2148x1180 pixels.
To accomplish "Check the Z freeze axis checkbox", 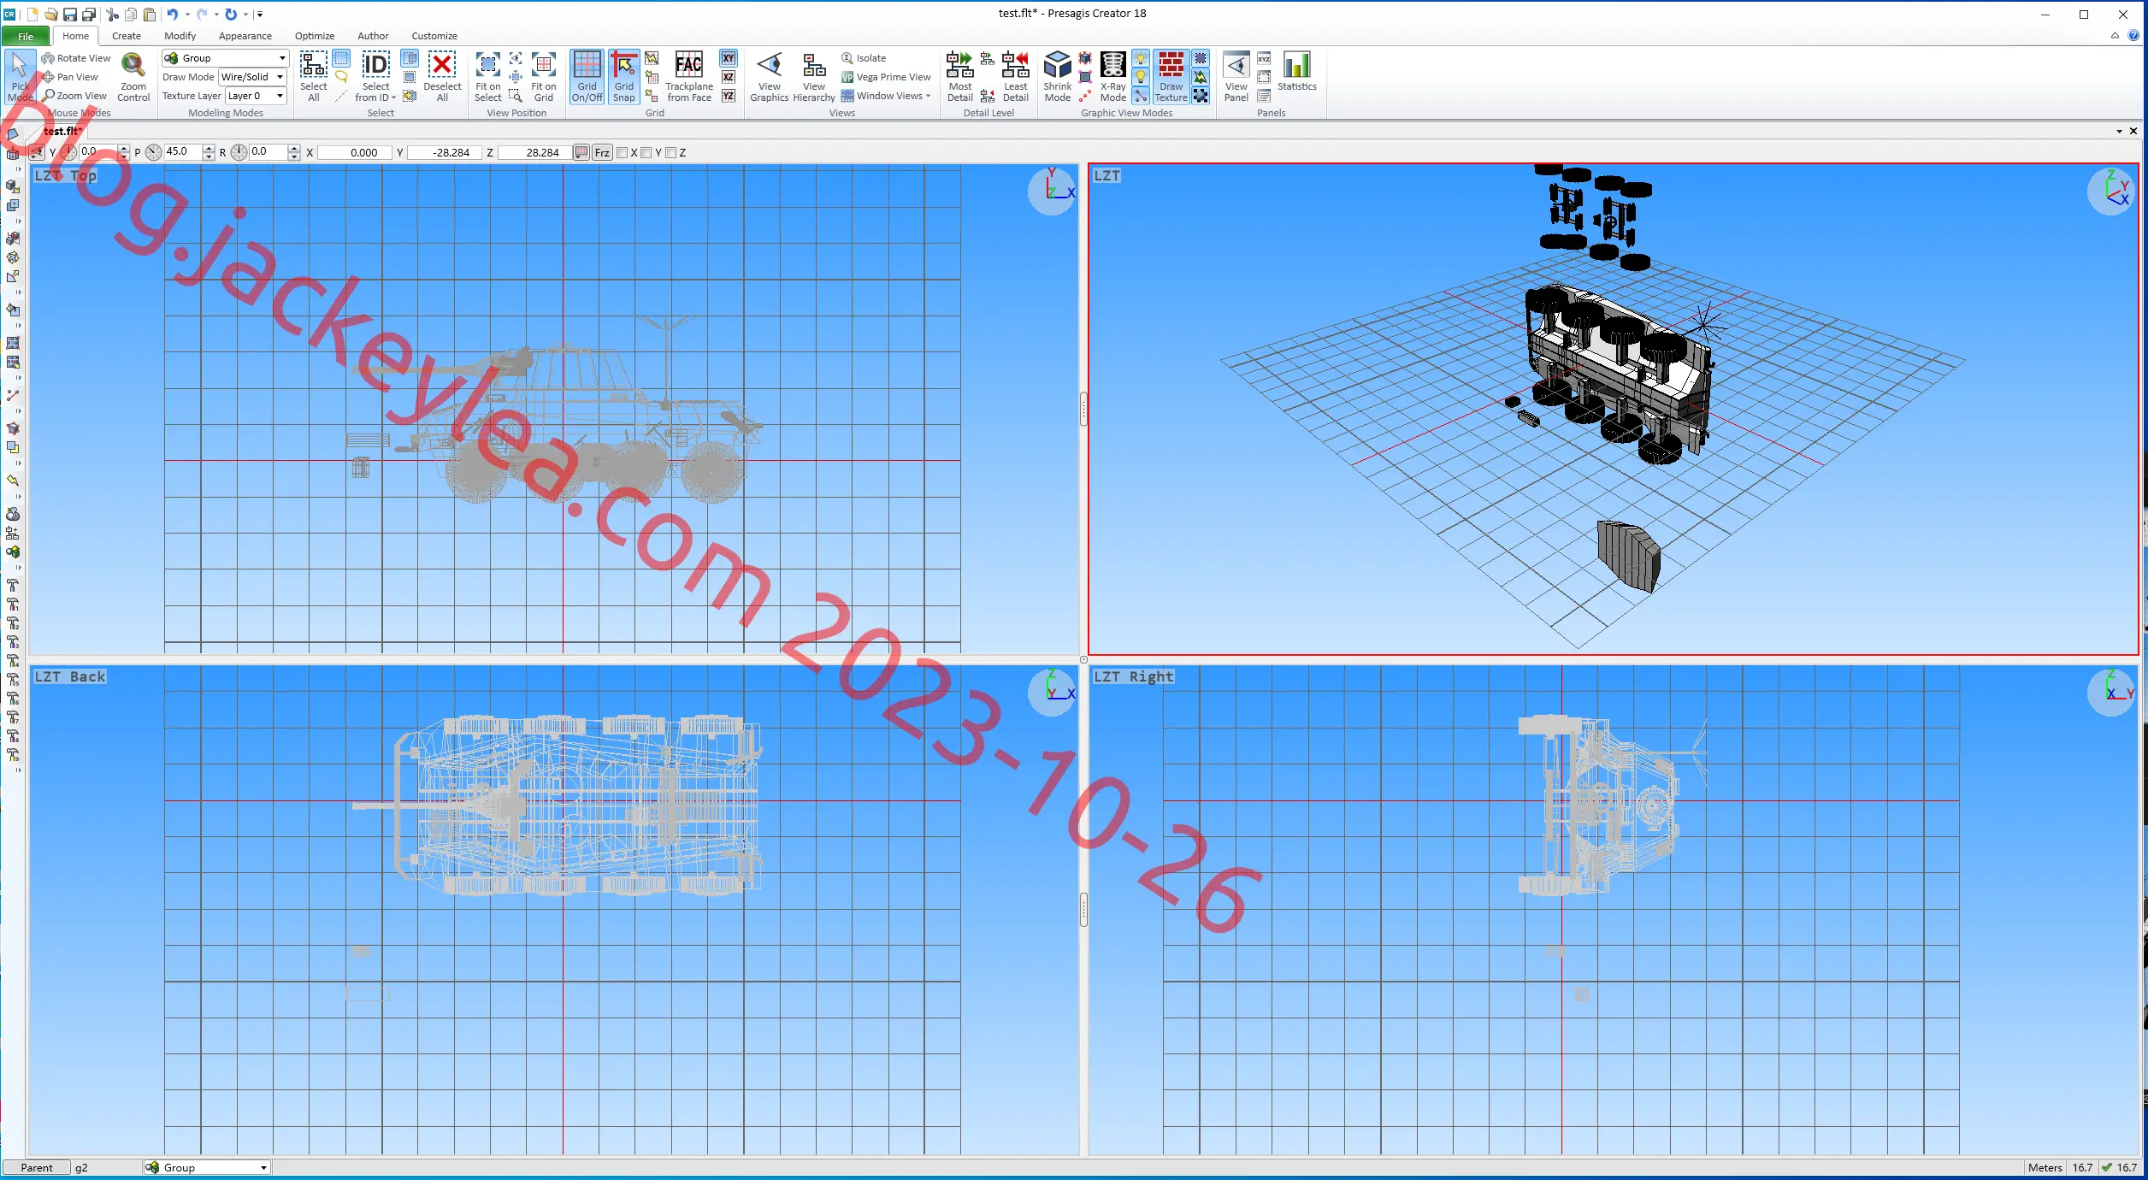I will pos(671,153).
